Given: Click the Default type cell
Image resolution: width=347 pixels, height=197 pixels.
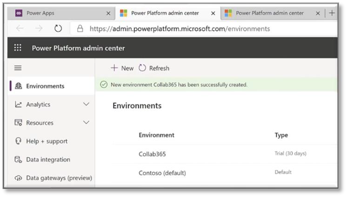Looking at the screenshot, I should (x=283, y=172).
